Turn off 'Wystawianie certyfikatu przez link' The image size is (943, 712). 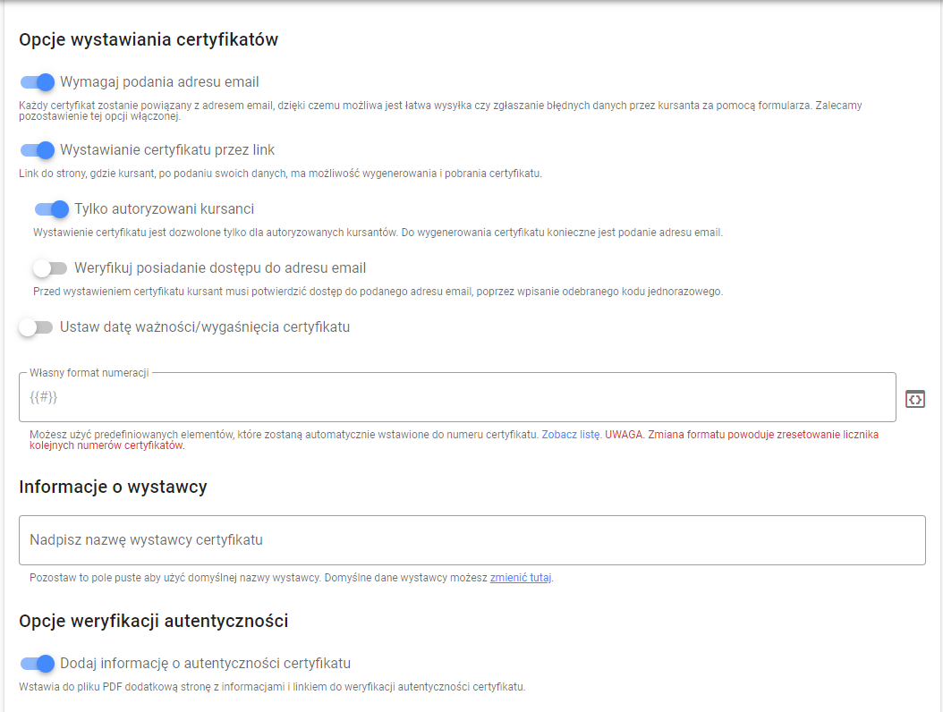[38, 149]
